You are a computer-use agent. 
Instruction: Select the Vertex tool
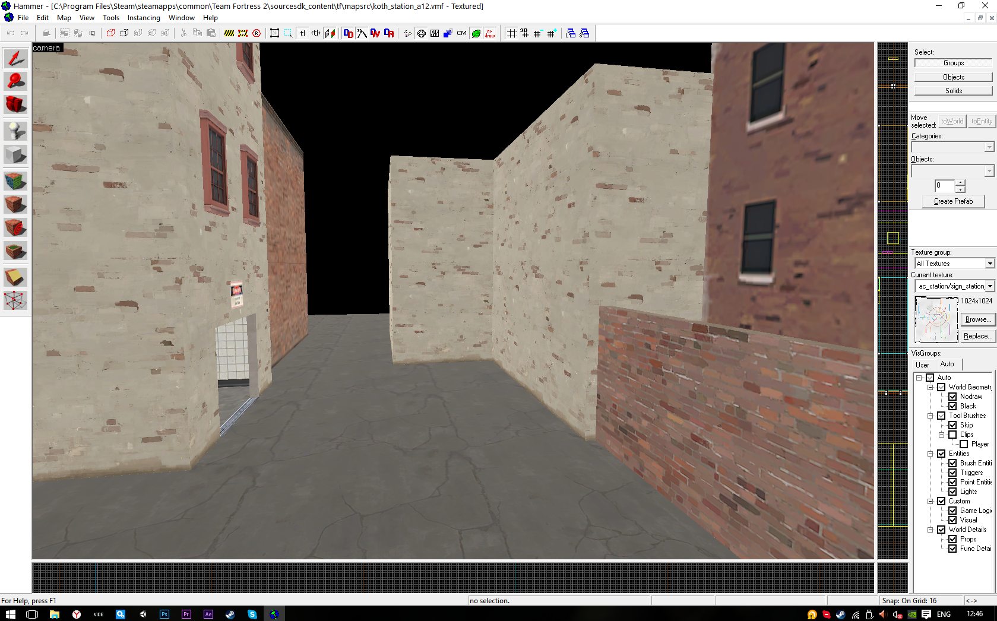click(x=15, y=300)
